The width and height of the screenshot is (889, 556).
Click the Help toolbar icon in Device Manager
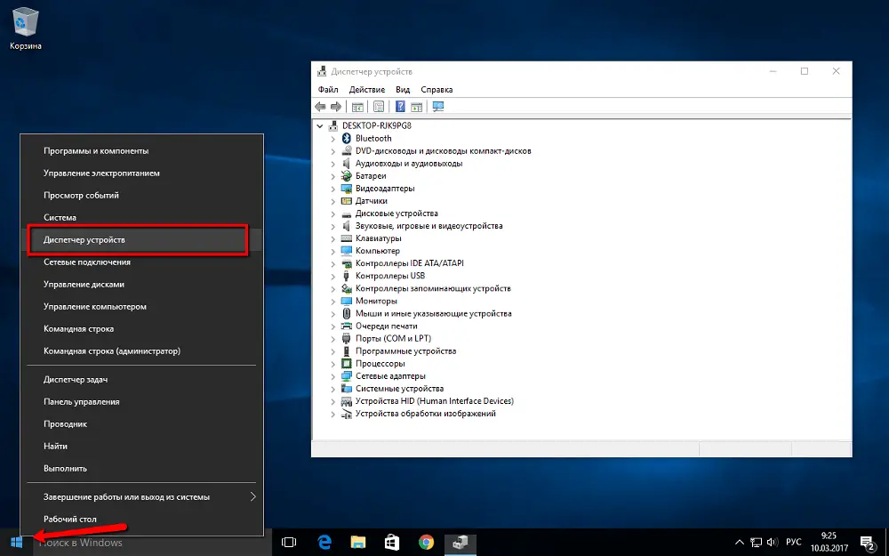click(x=400, y=107)
